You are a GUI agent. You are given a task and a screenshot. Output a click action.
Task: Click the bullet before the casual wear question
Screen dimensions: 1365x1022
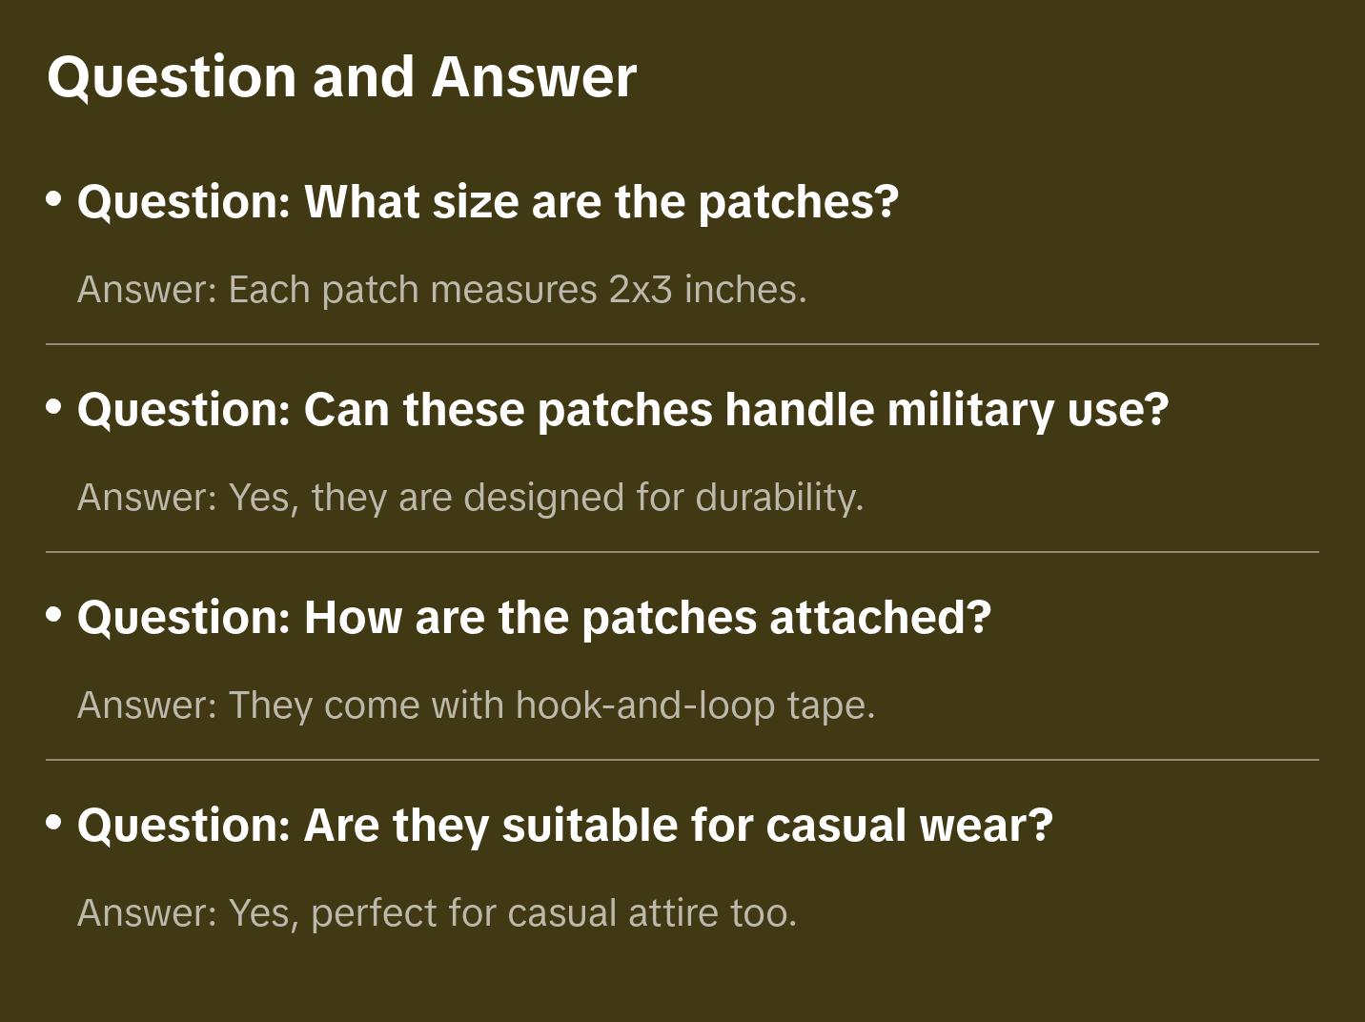pyautogui.click(x=54, y=822)
